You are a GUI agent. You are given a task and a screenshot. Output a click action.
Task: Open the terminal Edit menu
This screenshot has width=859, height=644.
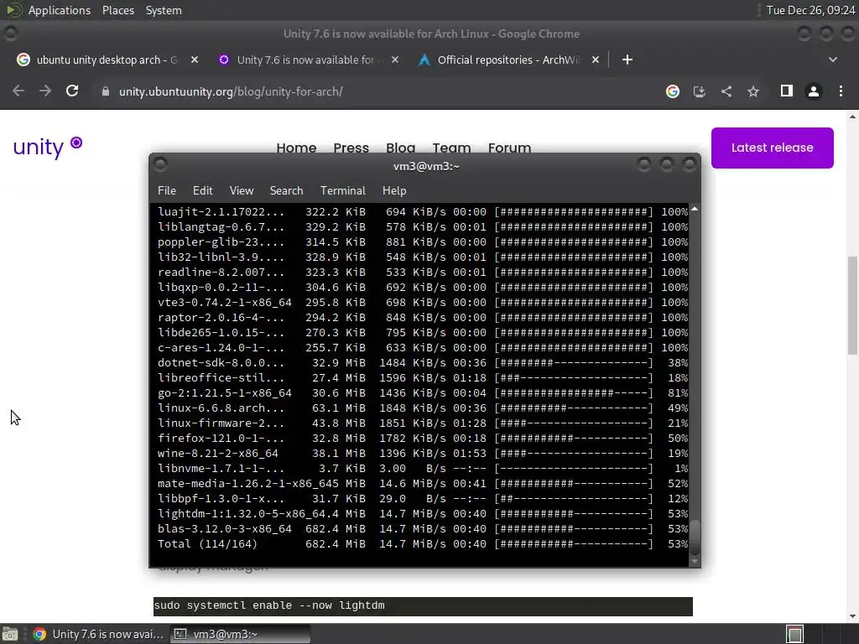202,190
